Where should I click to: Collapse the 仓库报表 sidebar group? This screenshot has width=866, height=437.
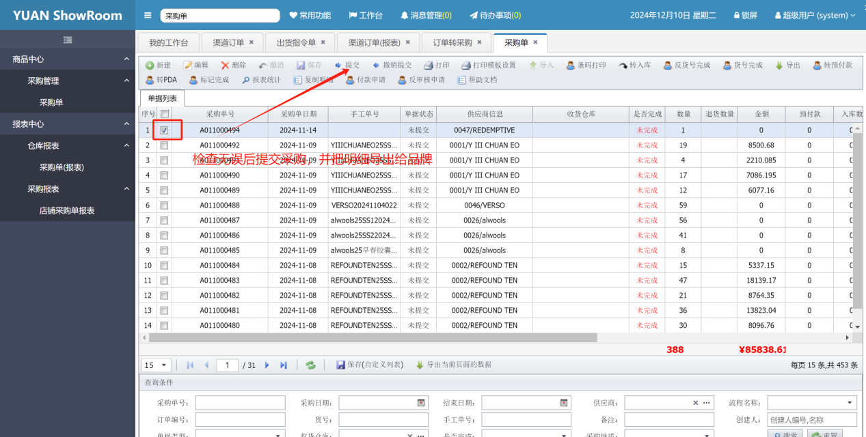coord(68,145)
